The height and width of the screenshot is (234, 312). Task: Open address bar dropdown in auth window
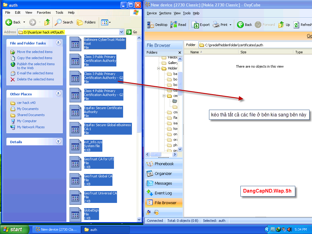pyautogui.click(x=121, y=32)
